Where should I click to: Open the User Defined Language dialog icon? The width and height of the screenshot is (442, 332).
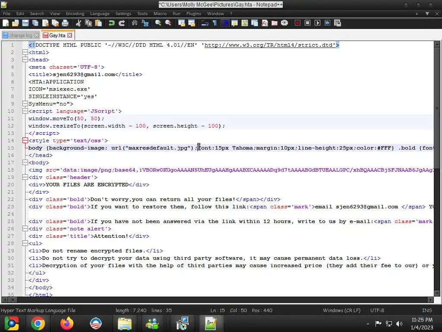tap(234, 23)
